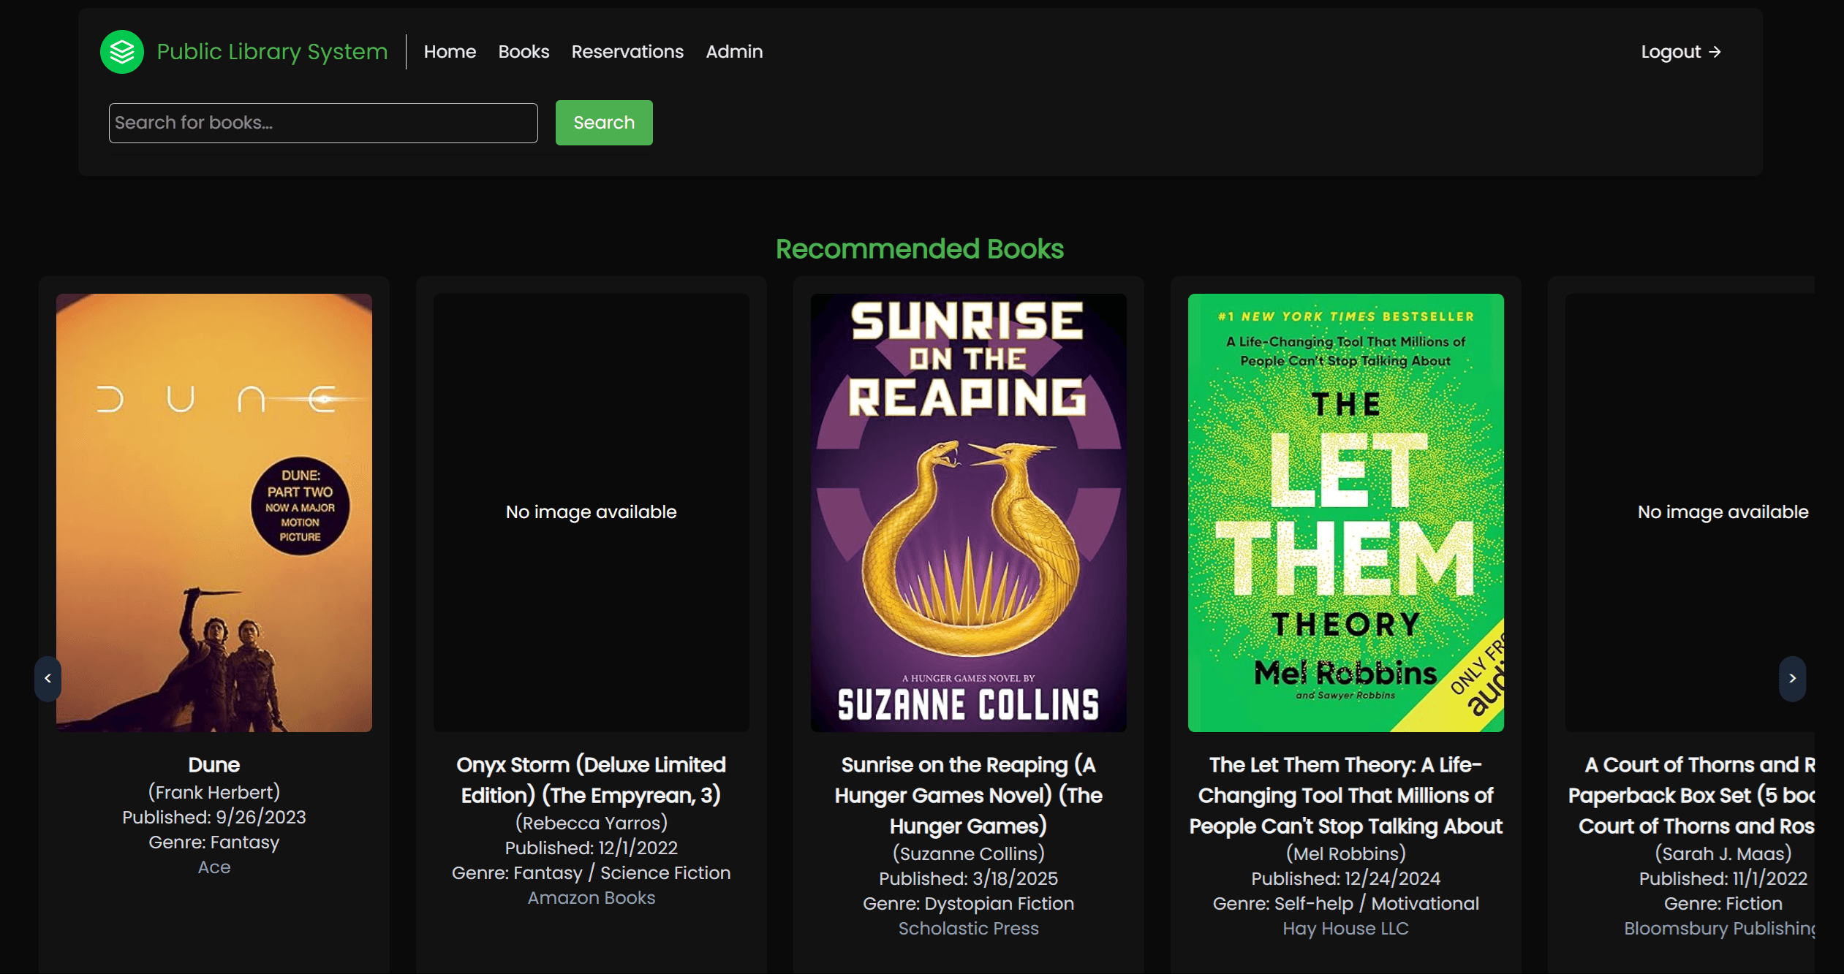The image size is (1844, 974).
Task: Click Genre: Fantasy / Science Fiction text
Action: [592, 873]
